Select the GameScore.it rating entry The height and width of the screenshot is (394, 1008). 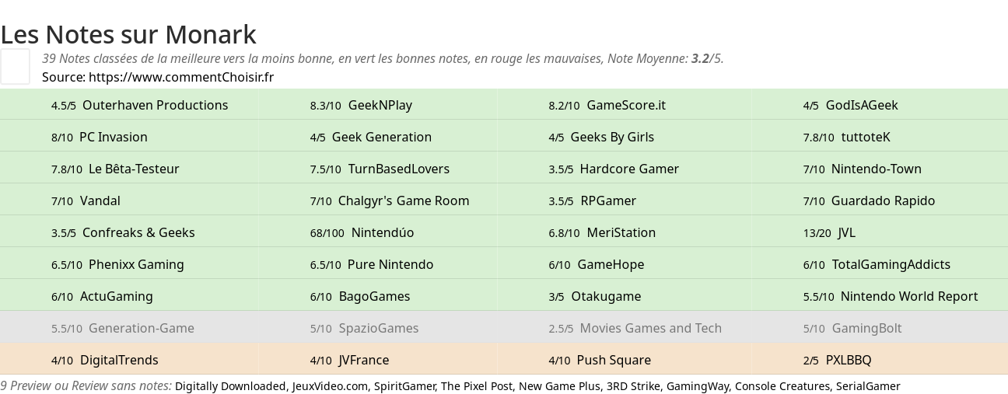(607, 105)
